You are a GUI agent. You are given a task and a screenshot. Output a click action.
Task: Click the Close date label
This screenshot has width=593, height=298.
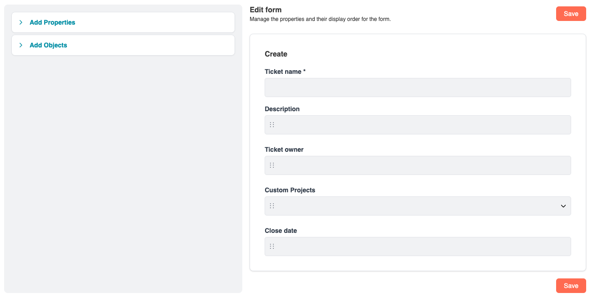(x=281, y=231)
